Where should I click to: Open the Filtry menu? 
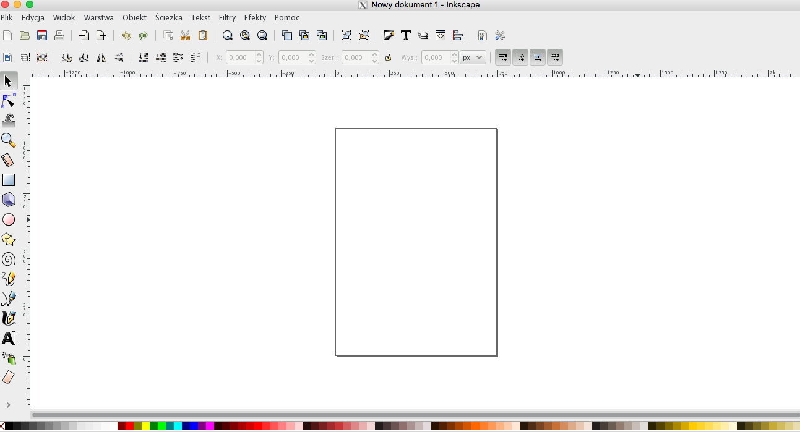coord(227,18)
